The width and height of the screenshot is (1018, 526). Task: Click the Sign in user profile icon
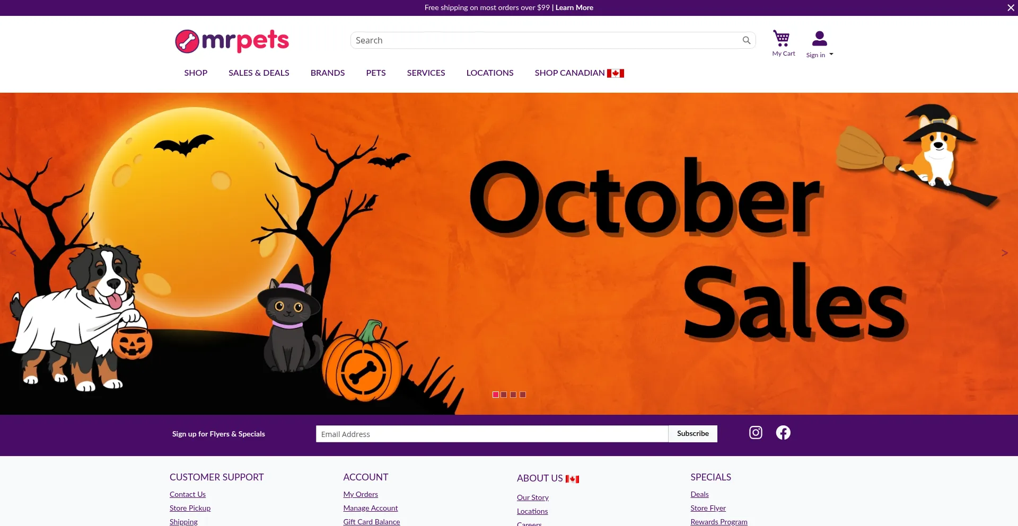pyautogui.click(x=819, y=38)
